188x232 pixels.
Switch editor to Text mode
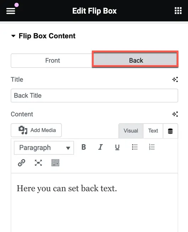153,131
